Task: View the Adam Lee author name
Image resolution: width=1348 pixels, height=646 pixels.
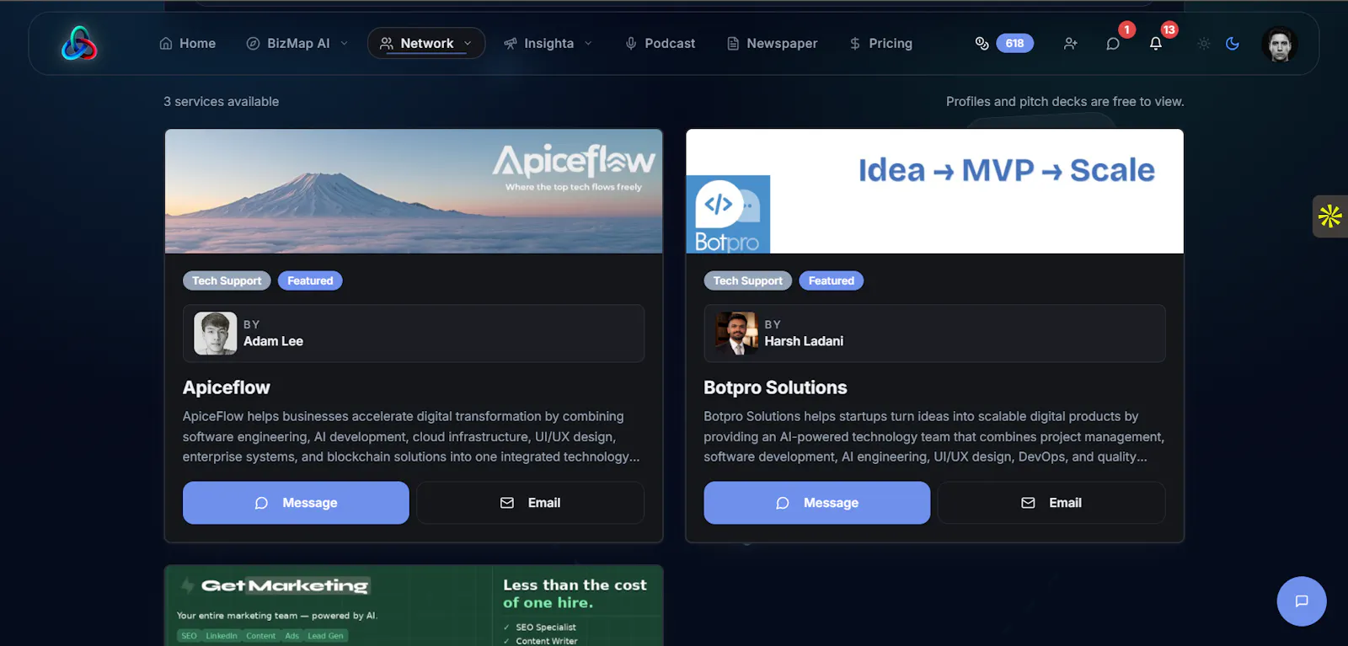Action: coord(273,341)
